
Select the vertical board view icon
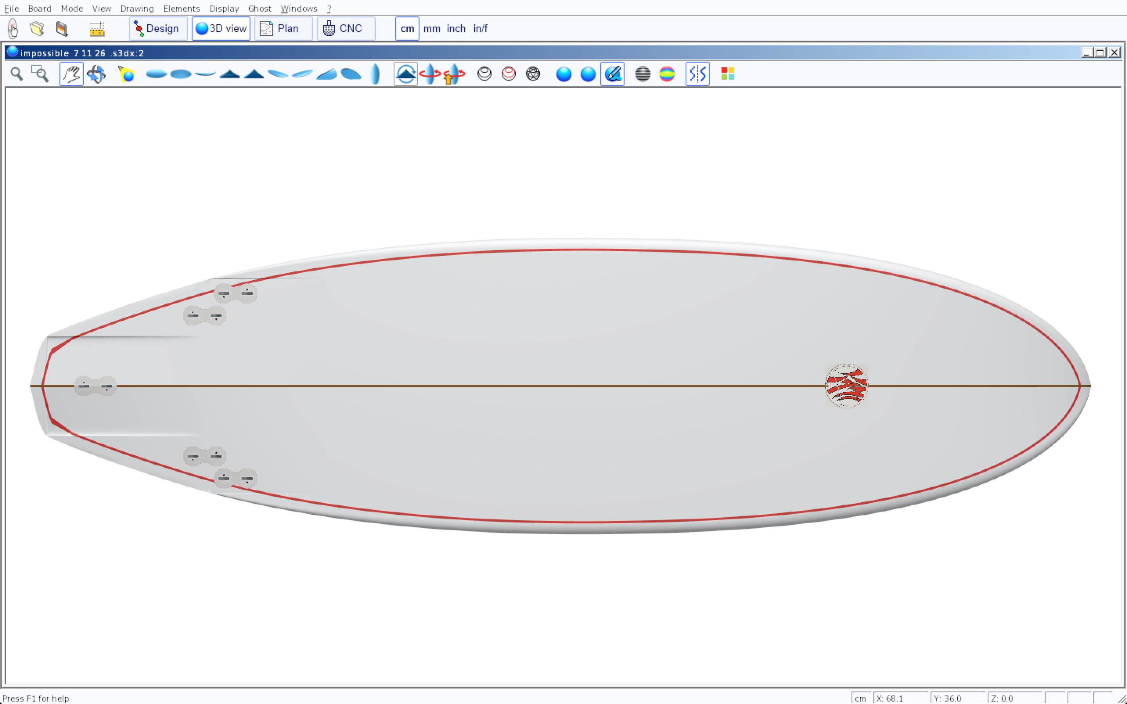(375, 74)
